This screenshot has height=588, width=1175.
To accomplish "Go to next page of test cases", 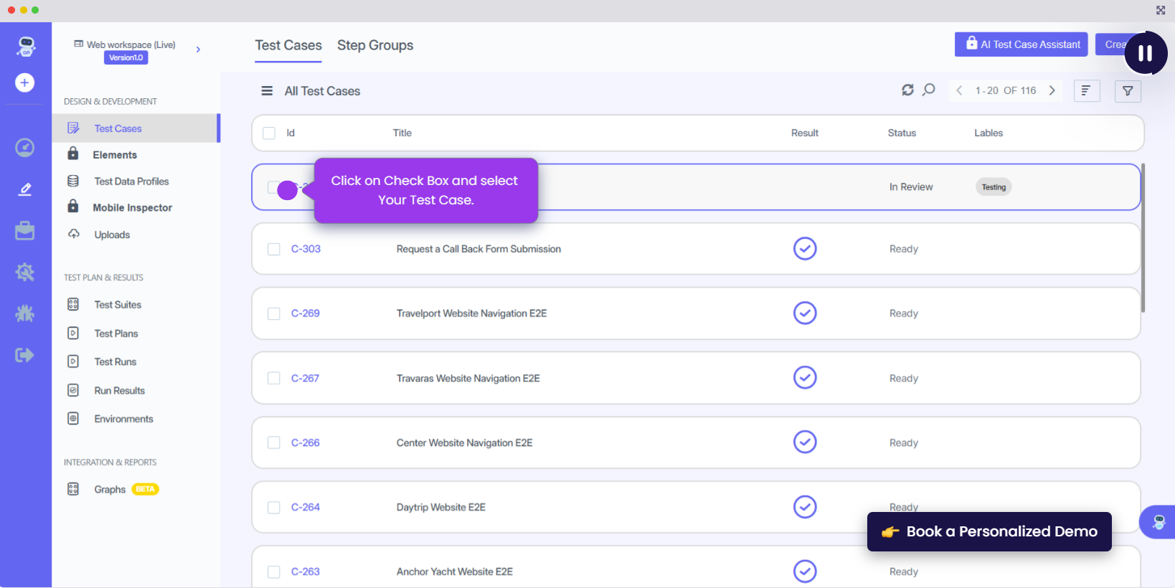I will (x=1052, y=90).
